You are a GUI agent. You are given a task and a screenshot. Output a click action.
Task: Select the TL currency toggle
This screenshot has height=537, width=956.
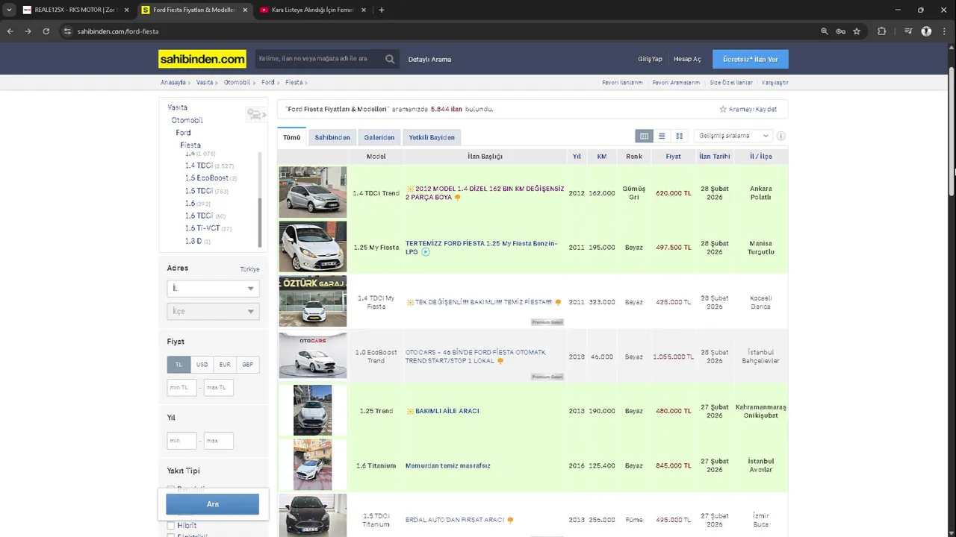point(179,365)
